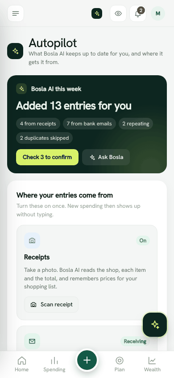174x378 pixels.
Task: Toggle the Receipts On status badge
Action: (x=143, y=241)
